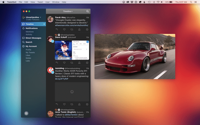Click the share icon on Dave Itzkoff tweet
This screenshot has height=125, width=200.
coord(79,63)
